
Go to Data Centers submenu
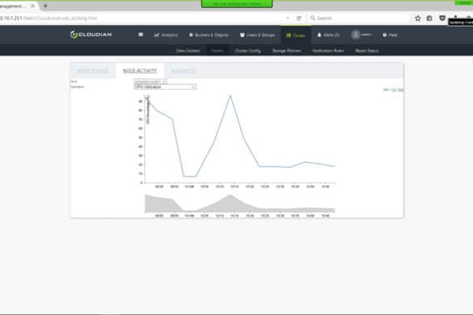(x=188, y=50)
